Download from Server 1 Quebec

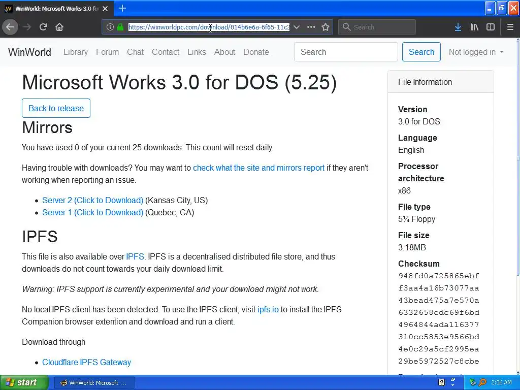[92, 213]
